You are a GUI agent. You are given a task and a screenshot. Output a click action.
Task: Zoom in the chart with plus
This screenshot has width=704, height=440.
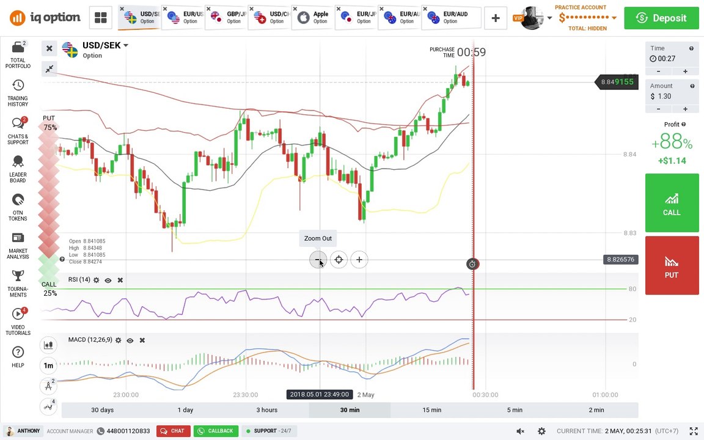point(359,260)
